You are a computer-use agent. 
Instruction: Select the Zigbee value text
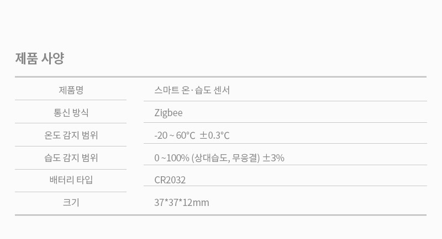click(x=169, y=112)
